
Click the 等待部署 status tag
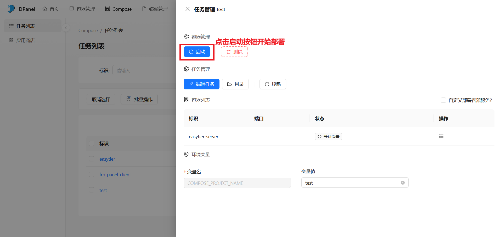click(x=328, y=137)
